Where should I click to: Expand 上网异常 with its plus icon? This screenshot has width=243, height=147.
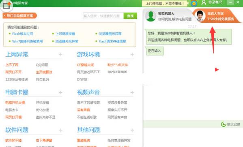tap(60, 55)
